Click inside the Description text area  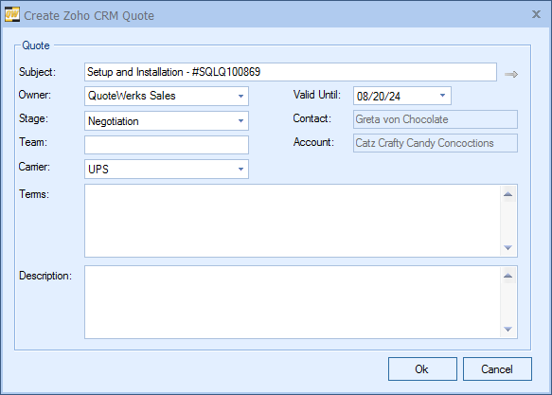click(x=293, y=302)
